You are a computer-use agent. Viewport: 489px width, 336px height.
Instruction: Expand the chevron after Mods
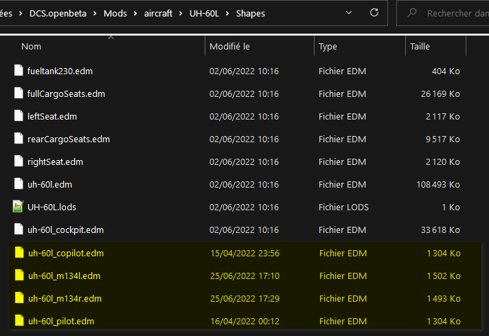point(135,14)
